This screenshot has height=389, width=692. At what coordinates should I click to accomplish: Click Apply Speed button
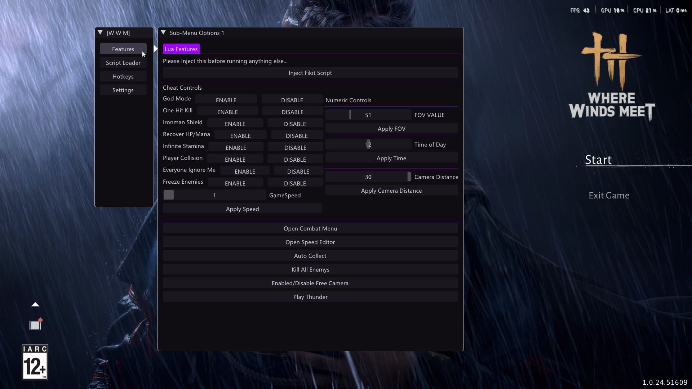tap(242, 209)
